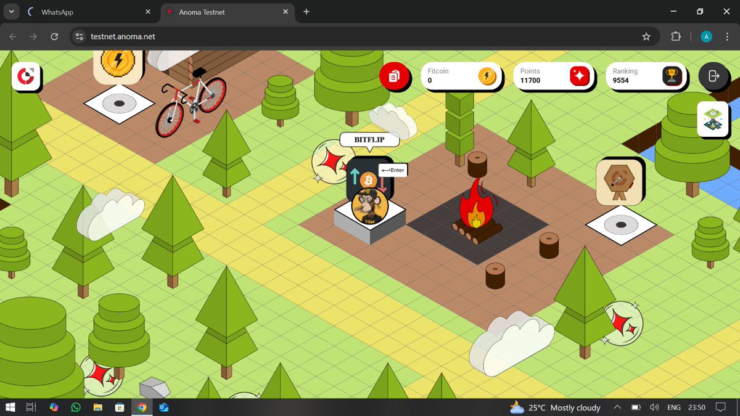Click the lightning coin icon above the cabin
This screenshot has height=416, width=740.
click(117, 65)
